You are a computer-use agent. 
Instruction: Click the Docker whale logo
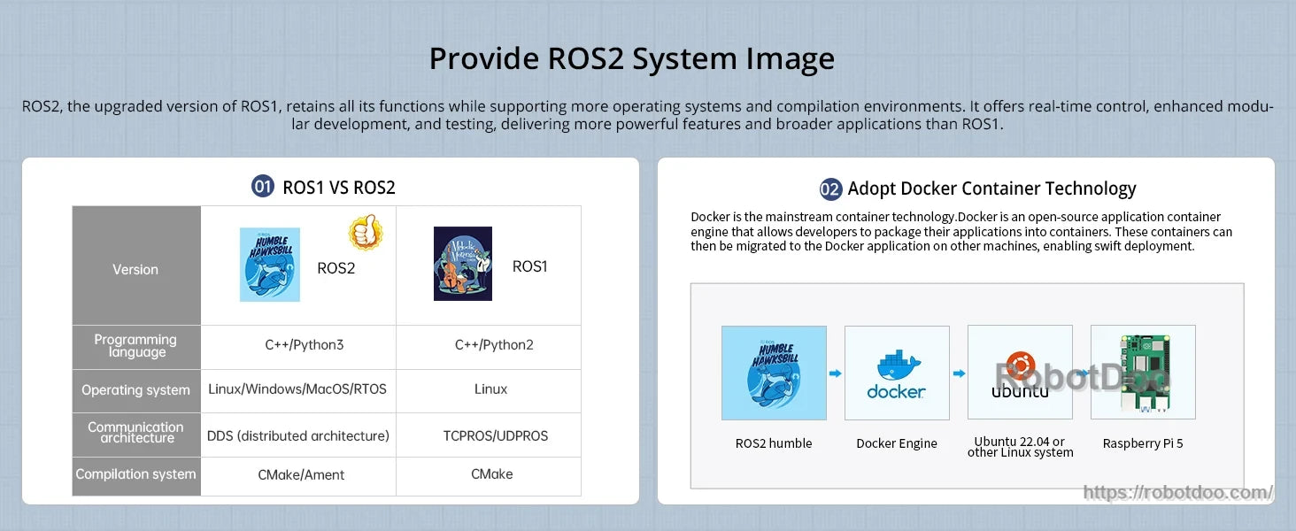click(897, 373)
